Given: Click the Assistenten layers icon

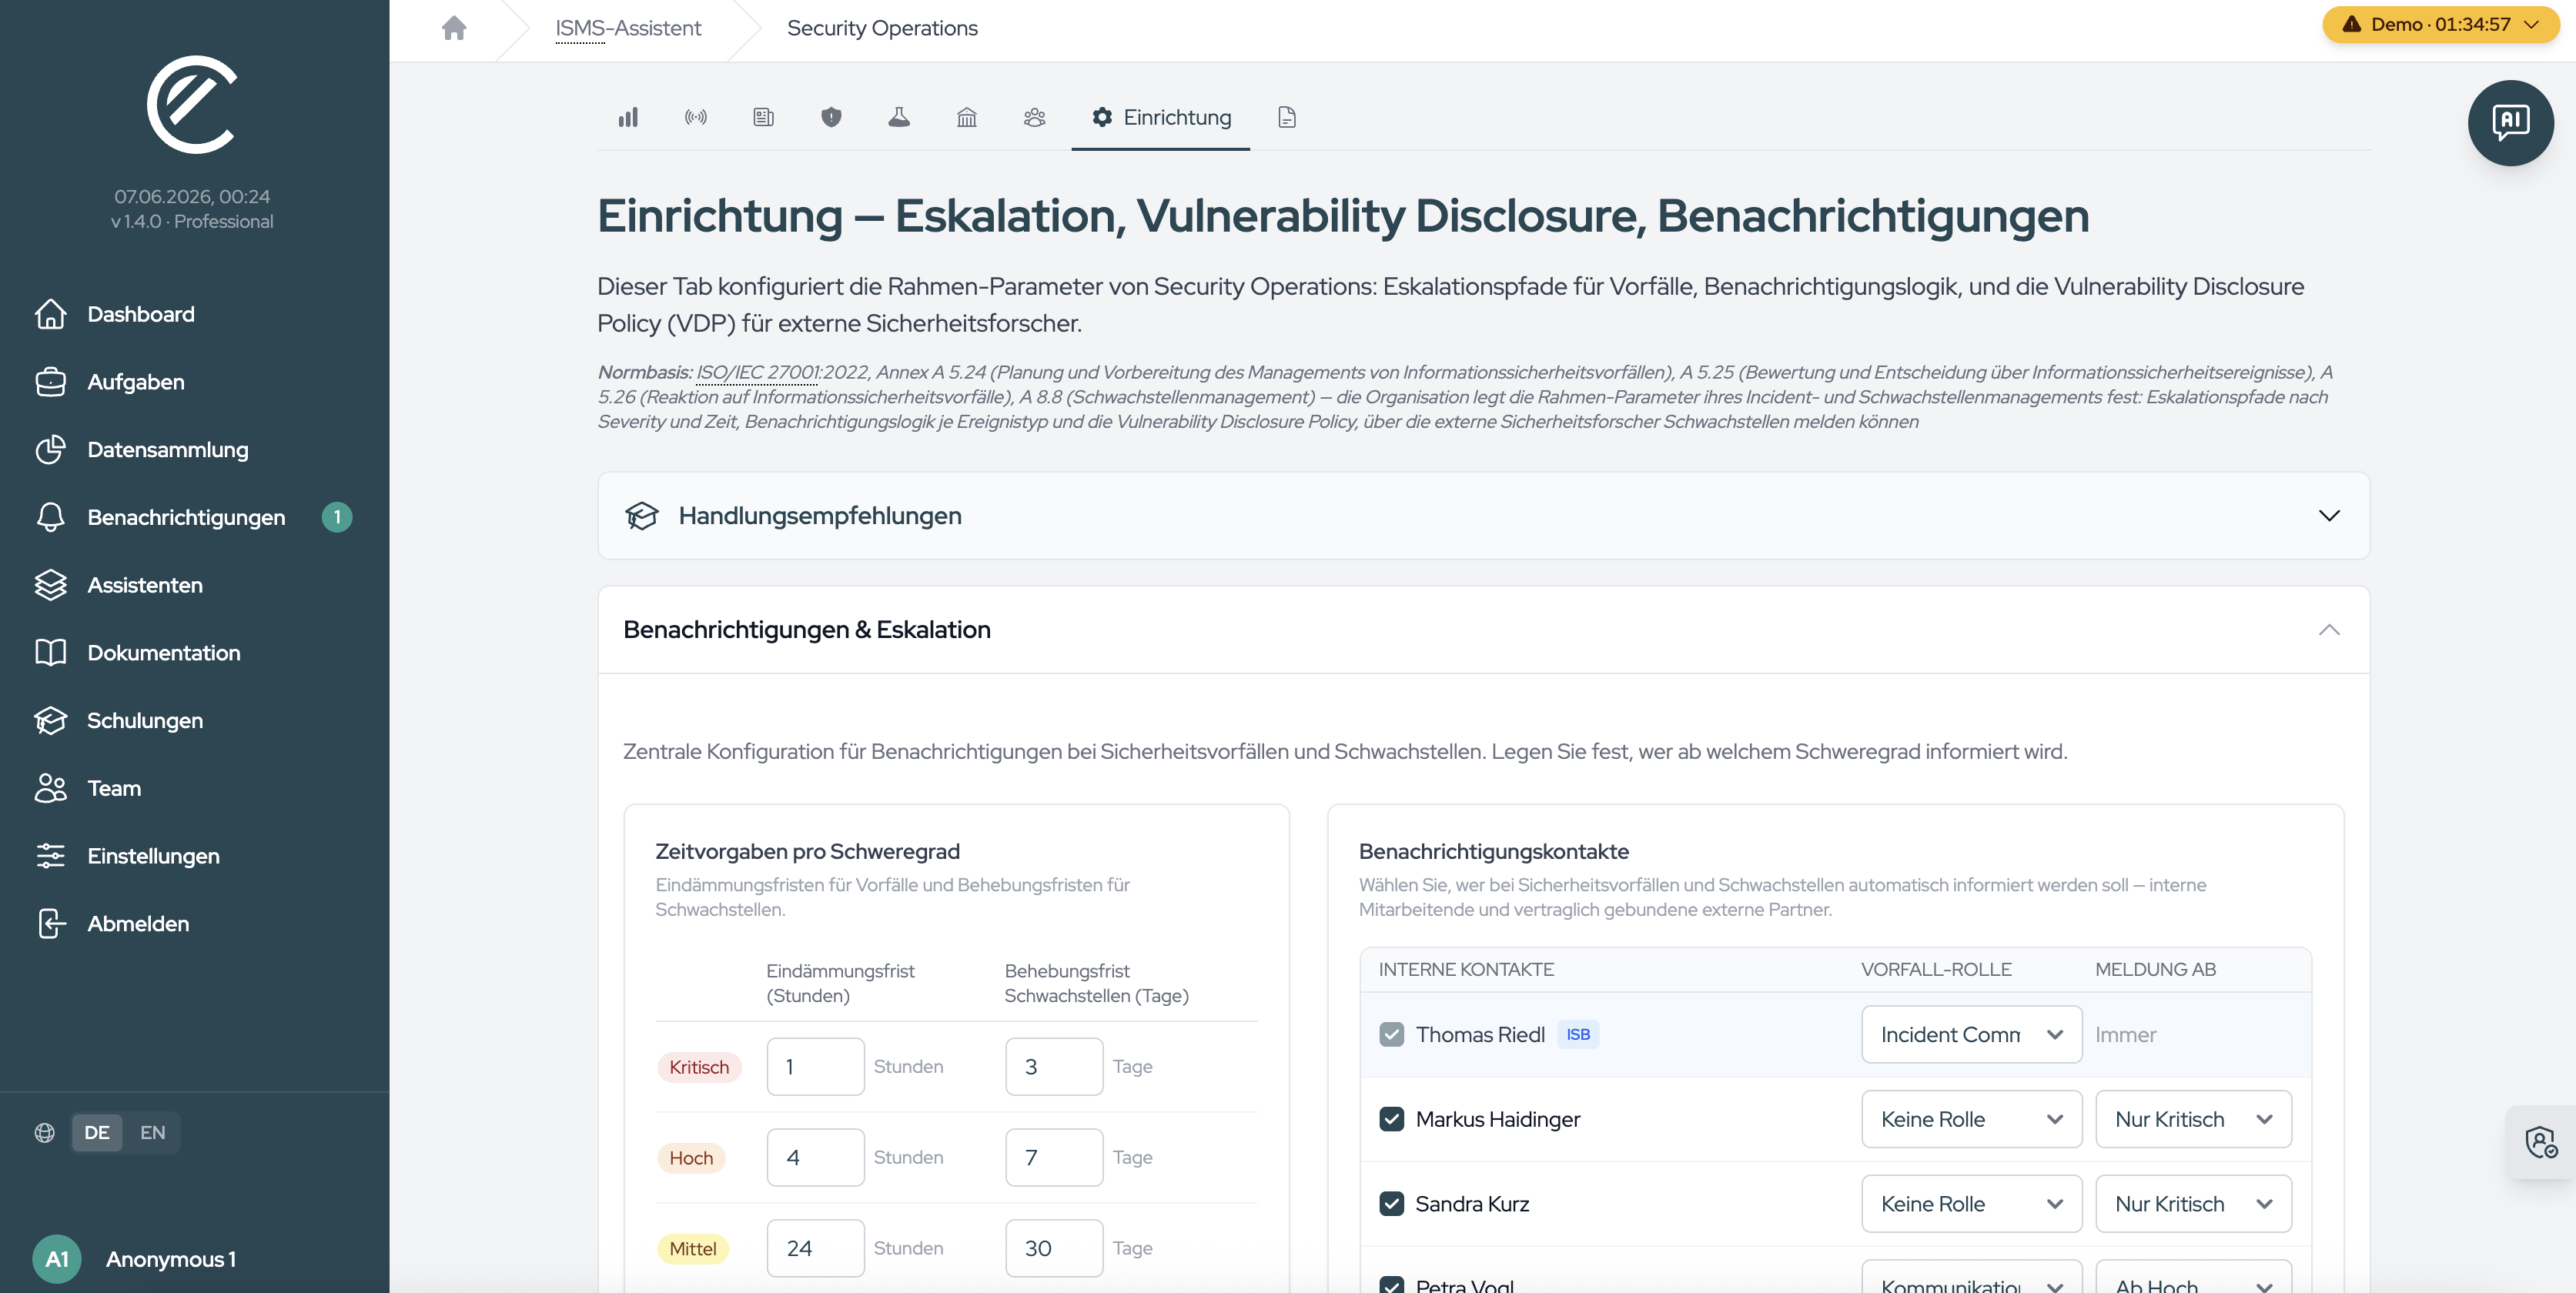Looking at the screenshot, I should coord(51,585).
